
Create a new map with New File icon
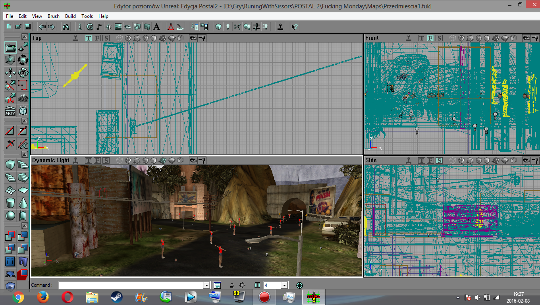[x=9, y=27]
